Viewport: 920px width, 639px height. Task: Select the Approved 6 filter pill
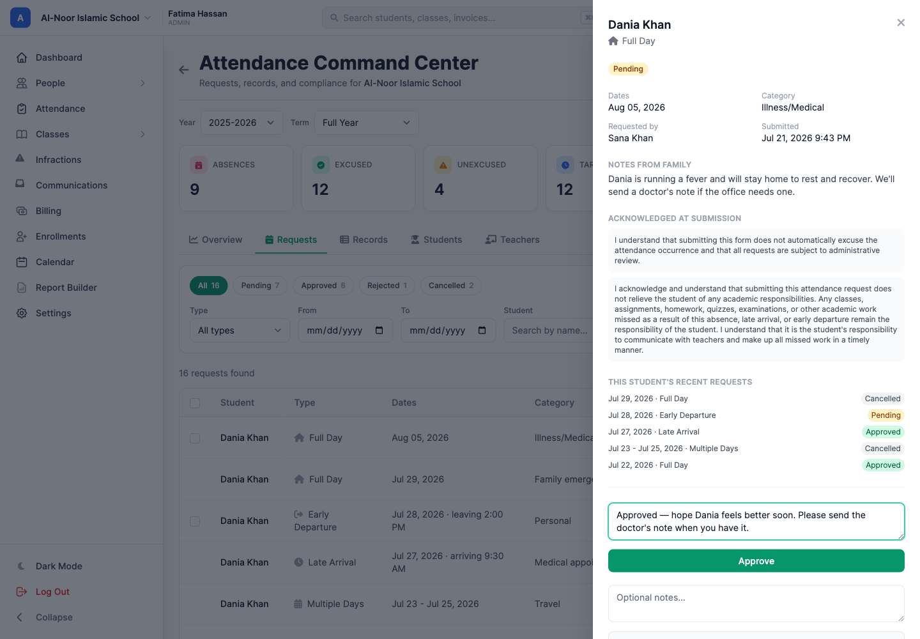click(323, 286)
